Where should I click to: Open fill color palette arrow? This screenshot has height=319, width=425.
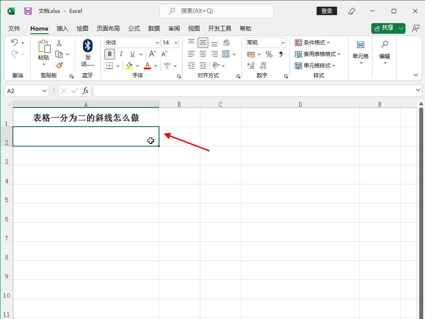[137, 66]
